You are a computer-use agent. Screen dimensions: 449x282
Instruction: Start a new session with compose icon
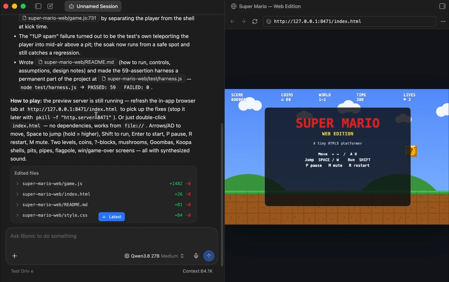[x=50, y=6]
